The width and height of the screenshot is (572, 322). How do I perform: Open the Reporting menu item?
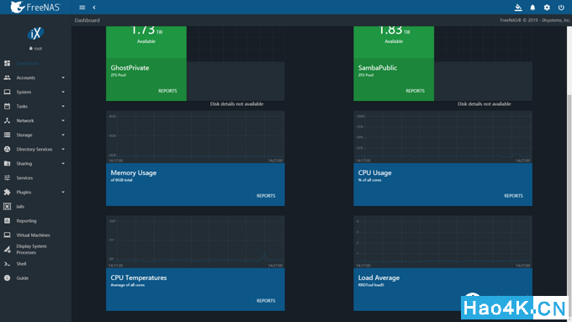point(26,220)
